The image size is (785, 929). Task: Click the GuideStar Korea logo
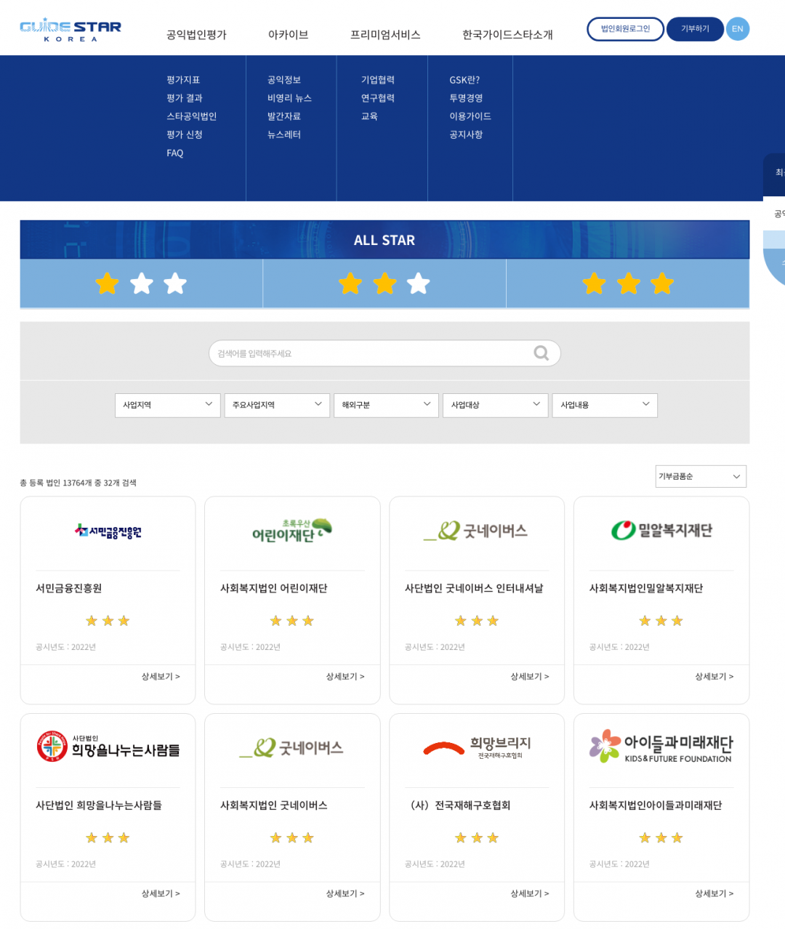point(71,30)
